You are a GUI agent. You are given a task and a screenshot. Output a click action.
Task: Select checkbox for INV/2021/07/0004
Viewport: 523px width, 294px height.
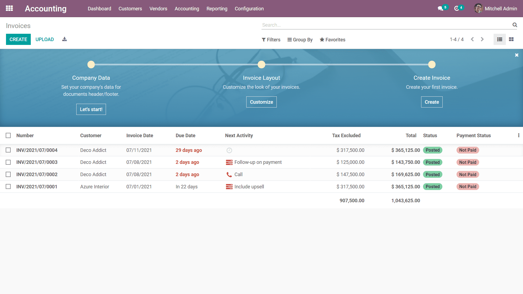point(8,150)
